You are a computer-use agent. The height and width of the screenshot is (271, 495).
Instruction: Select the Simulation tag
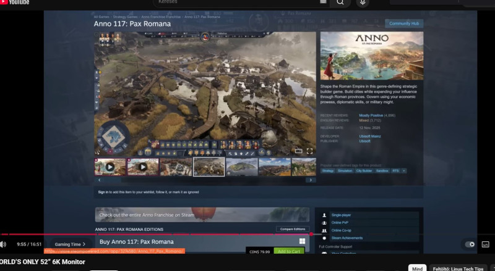tap(345, 171)
